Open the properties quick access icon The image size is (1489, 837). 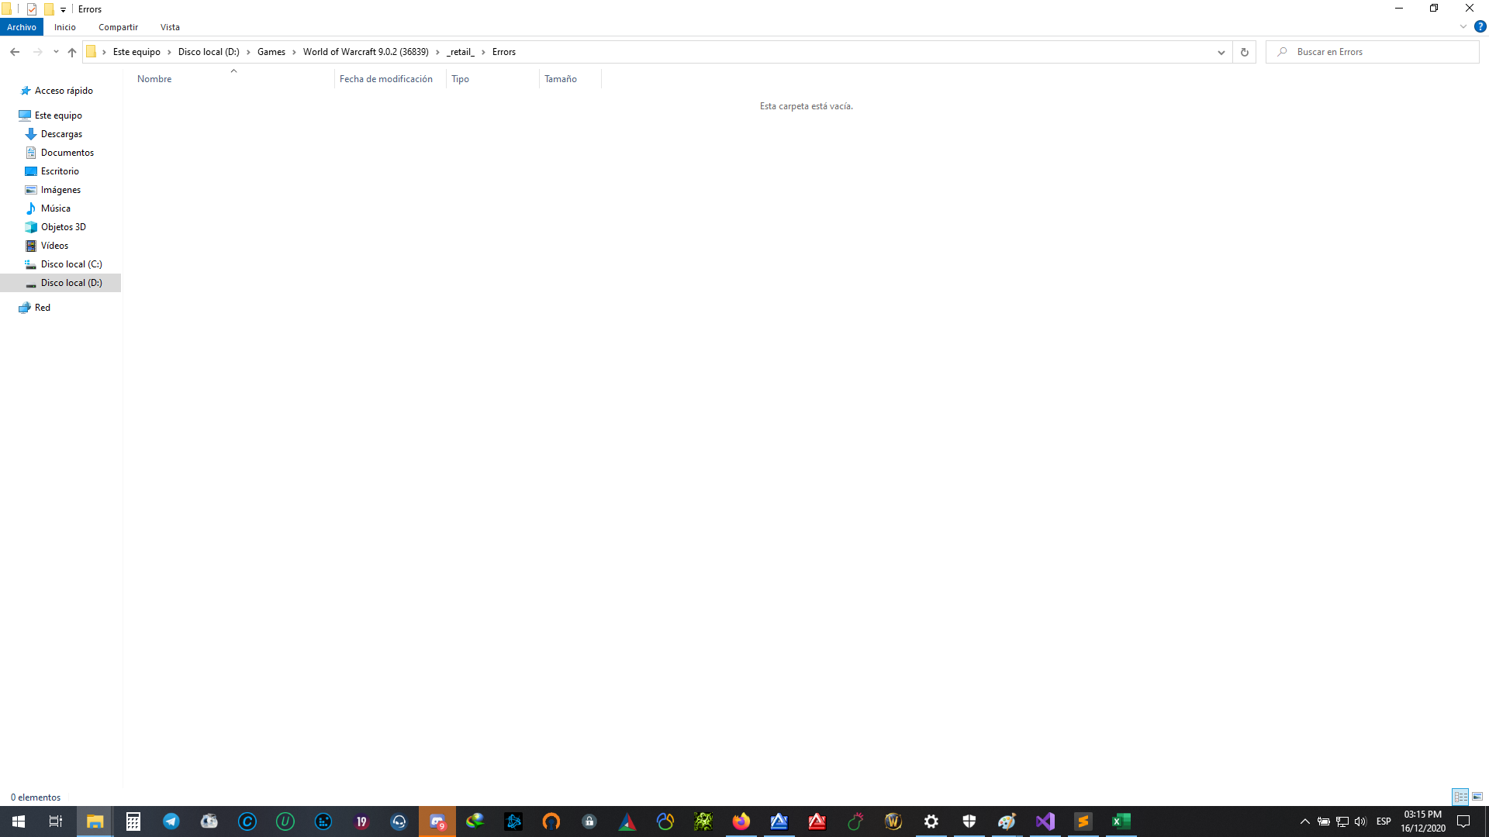(32, 9)
